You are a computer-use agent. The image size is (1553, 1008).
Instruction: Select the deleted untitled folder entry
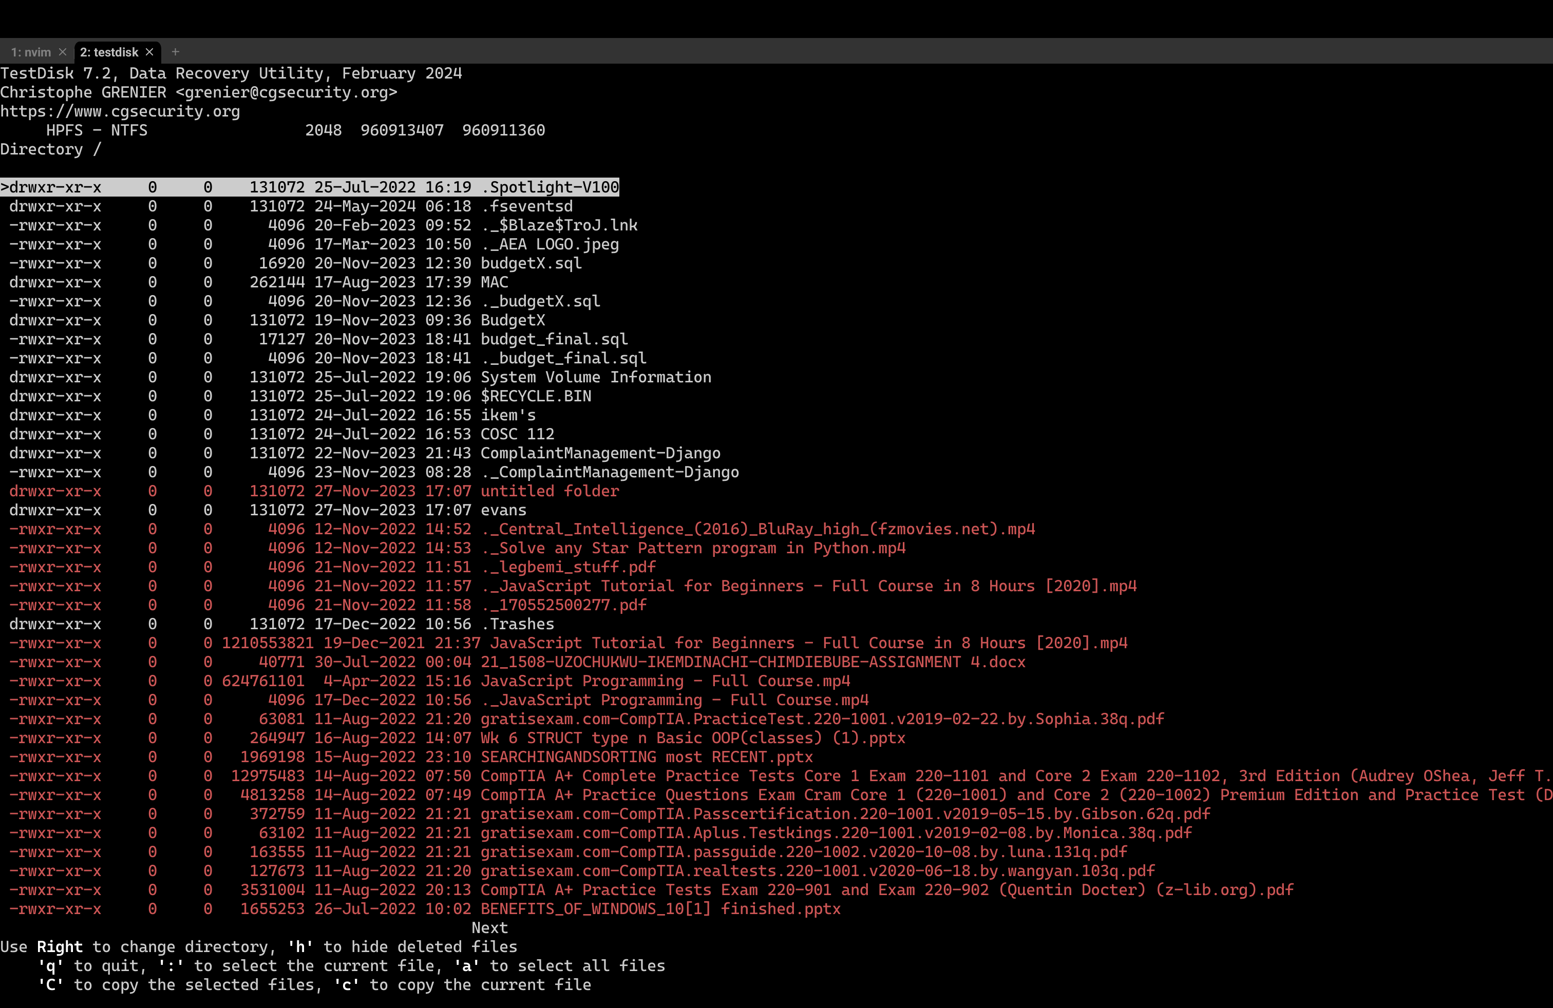(550, 491)
